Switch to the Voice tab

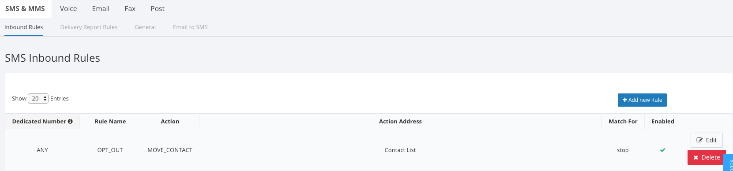(68, 9)
